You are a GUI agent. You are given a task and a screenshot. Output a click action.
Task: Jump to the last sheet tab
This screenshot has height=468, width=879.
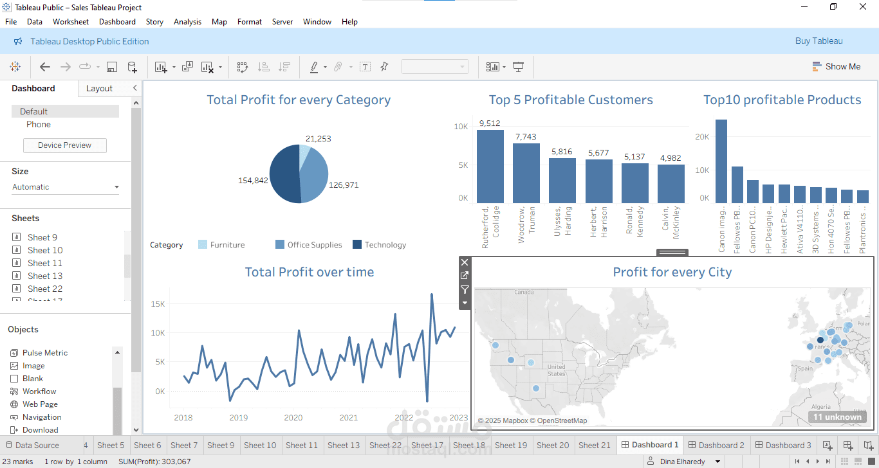828,461
